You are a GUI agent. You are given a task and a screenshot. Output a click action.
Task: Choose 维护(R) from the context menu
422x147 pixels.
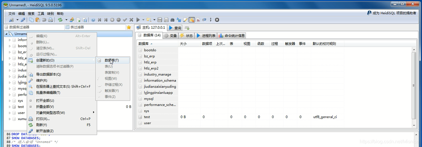click(x=62, y=80)
